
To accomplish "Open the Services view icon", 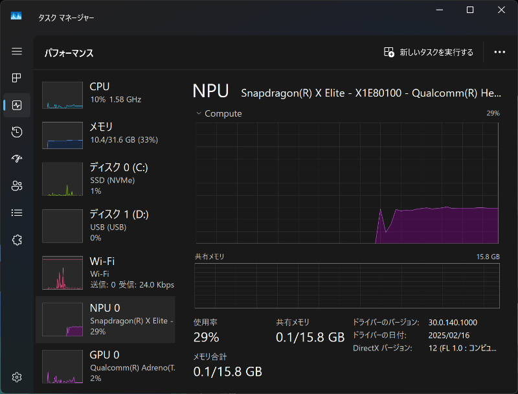I will point(17,238).
